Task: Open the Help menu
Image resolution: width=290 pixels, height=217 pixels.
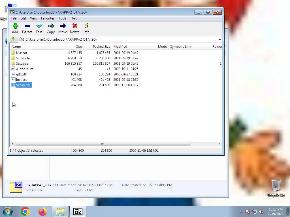Action: tap(74, 18)
